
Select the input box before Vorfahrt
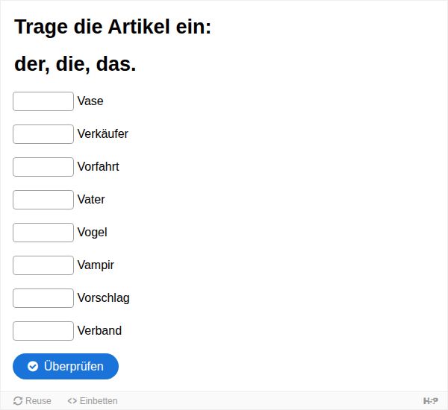pos(43,167)
